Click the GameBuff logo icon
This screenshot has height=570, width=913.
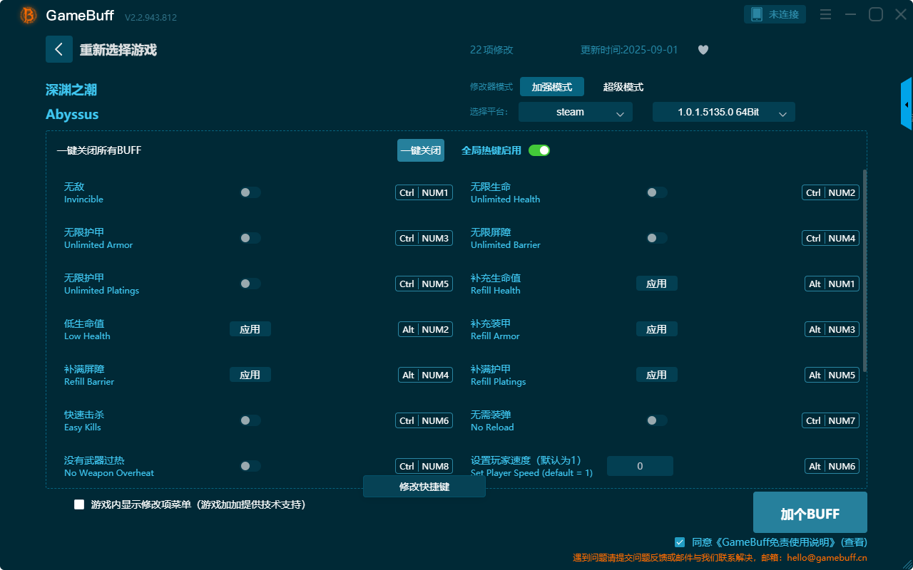click(x=29, y=15)
